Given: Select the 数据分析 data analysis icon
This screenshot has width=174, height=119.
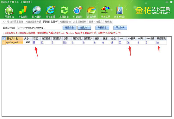Looking at the screenshot, I should (x=91, y=12).
